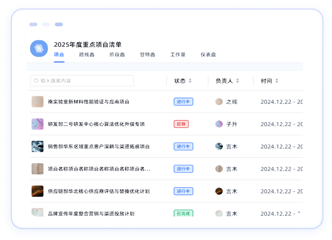The height and width of the screenshot is (240, 332).
Task: Click 吉木 avatar in 品牌宣传 row
Action: (x=219, y=213)
